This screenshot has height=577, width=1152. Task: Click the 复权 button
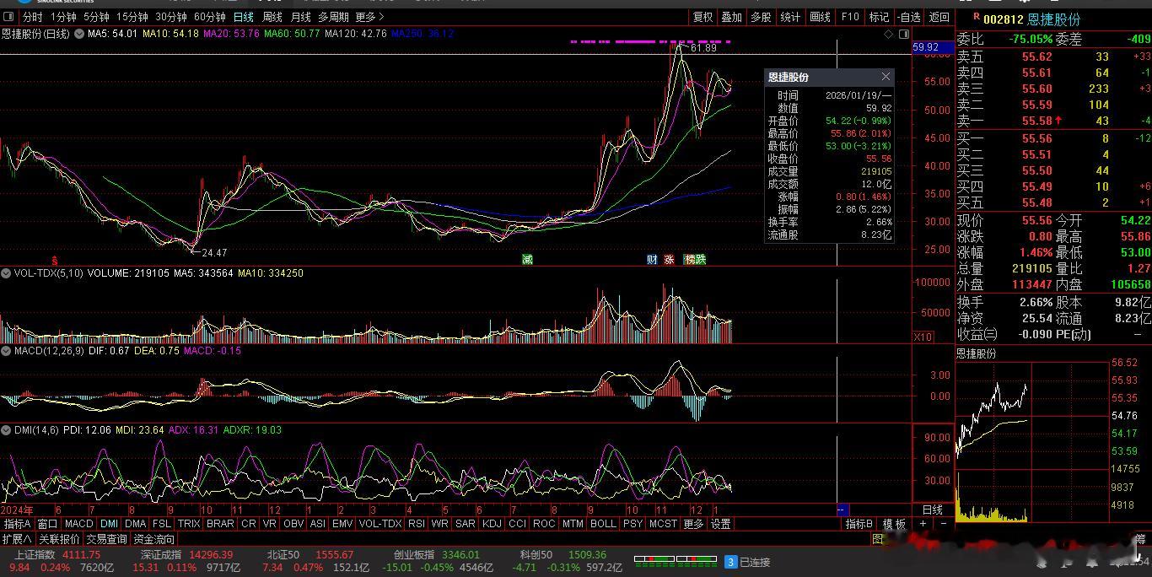(x=703, y=17)
